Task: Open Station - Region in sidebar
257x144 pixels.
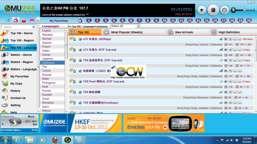Action: [x=19, y=62]
